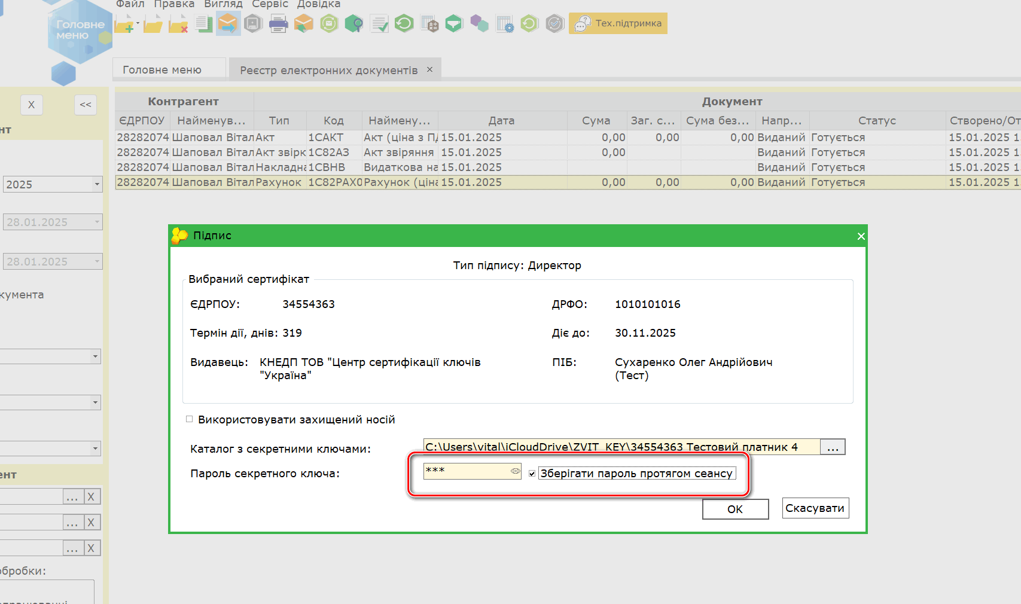Click the printer icon in toolbar

click(x=278, y=25)
